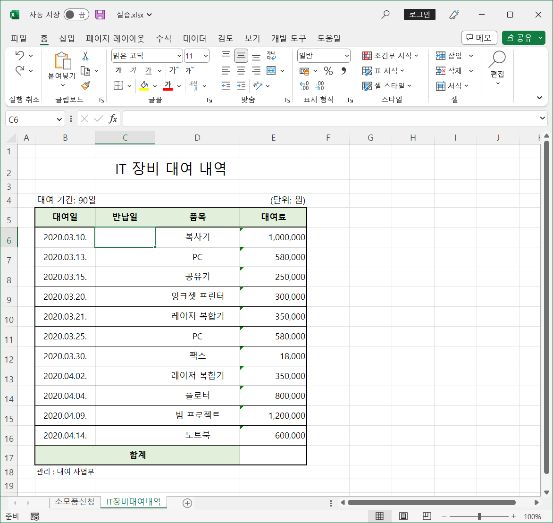Toggle center text alignment
Screen dimensions: 553x523
(x=241, y=71)
